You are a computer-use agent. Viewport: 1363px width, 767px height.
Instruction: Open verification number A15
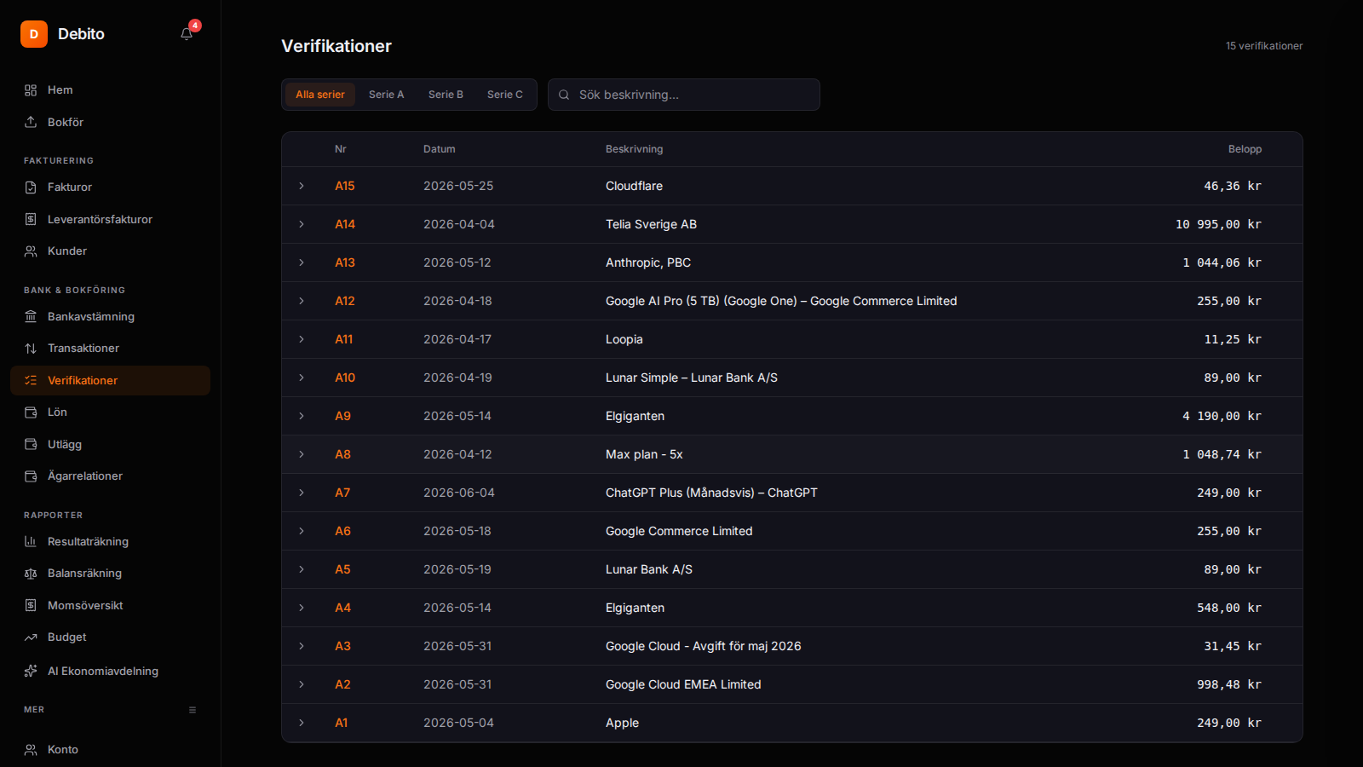coord(345,186)
